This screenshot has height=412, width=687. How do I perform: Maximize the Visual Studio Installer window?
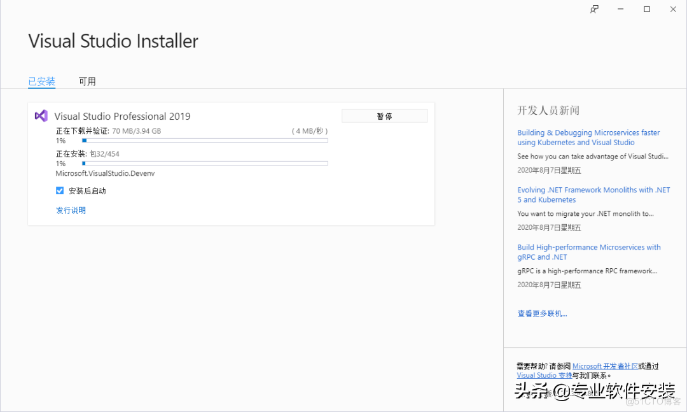647,9
